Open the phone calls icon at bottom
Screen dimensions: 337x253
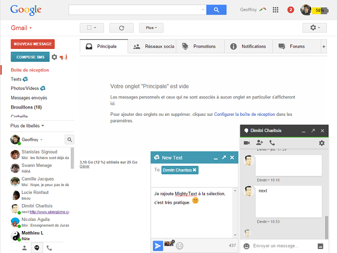(x=49, y=248)
